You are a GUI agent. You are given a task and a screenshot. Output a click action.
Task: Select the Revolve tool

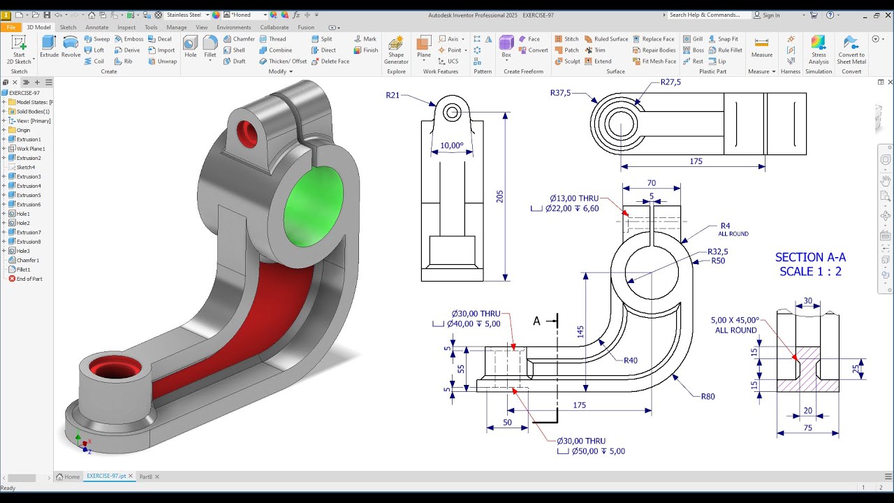[71, 47]
